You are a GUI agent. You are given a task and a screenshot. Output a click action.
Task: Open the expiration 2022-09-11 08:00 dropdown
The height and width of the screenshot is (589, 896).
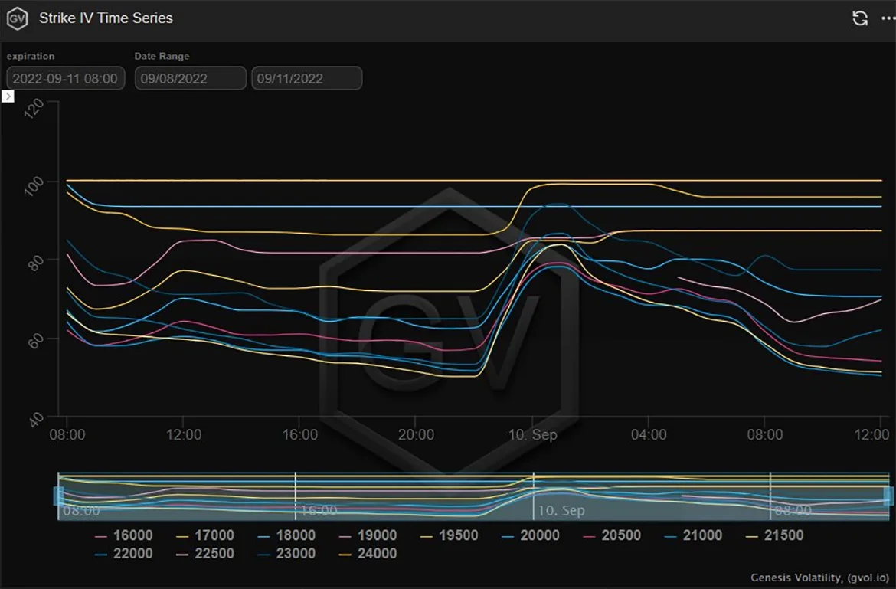pyautogui.click(x=65, y=78)
